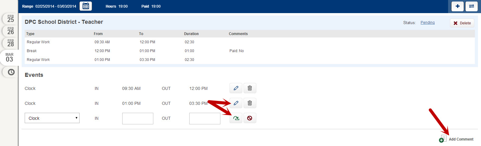481x146 pixels.
Task: Select the FEB 26 date tab
Action: [10, 31]
